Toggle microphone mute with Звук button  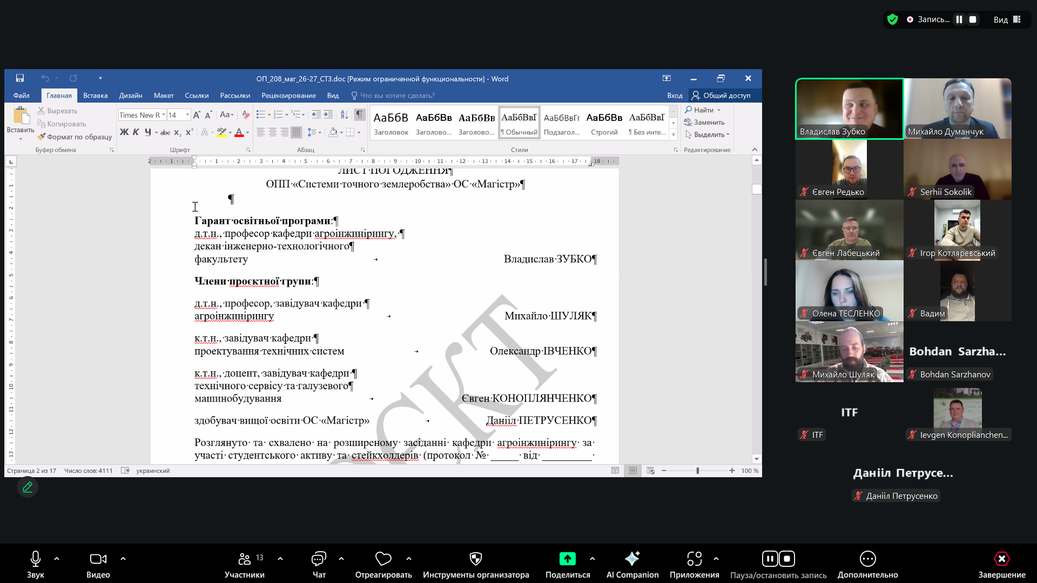point(36,559)
